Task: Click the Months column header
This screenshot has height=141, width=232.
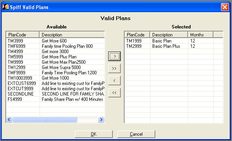Action: 200,35
